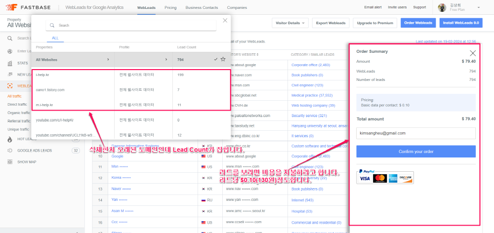The height and width of the screenshot is (233, 494).
Task: Star the All Websites property
Action: click(x=223, y=59)
